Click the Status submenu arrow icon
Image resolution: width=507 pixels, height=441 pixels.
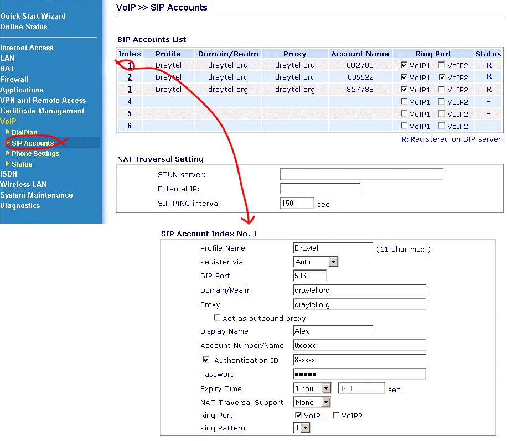pos(8,164)
